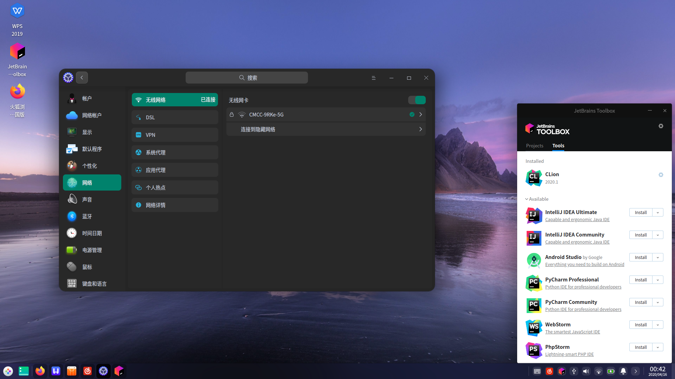Open the WPS 2019 desktop icon
Image resolution: width=675 pixels, height=379 pixels.
(x=17, y=20)
